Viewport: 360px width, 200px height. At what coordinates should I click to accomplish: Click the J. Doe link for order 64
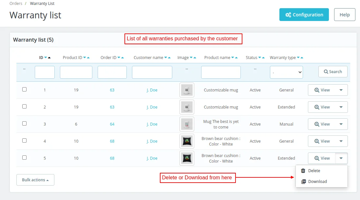(152, 124)
